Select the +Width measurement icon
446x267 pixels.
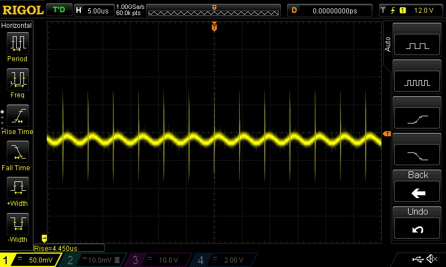[x=18, y=188]
